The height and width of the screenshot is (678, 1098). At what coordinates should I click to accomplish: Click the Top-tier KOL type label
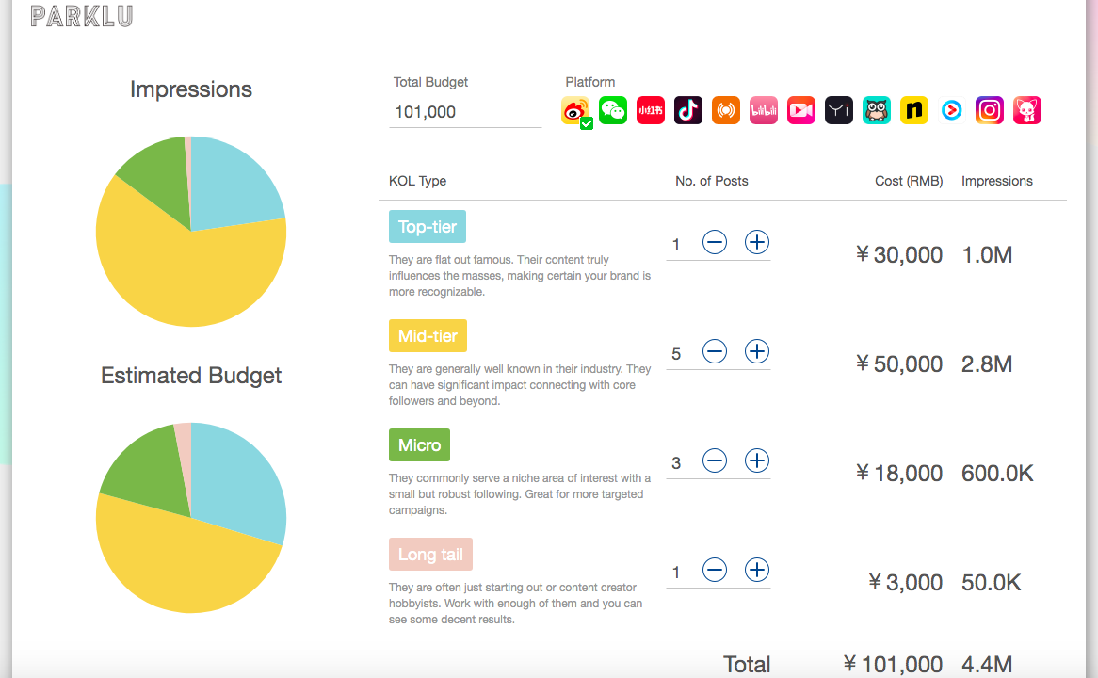click(x=428, y=227)
